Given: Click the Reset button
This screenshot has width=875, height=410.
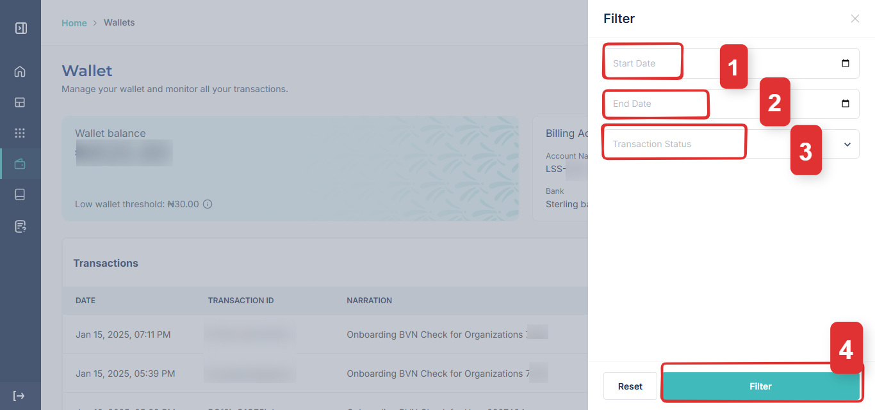Looking at the screenshot, I should (630, 386).
